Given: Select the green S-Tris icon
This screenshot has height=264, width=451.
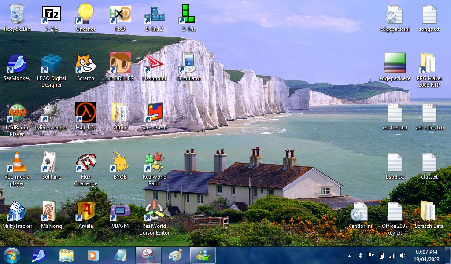Looking at the screenshot, I should [x=189, y=14].
